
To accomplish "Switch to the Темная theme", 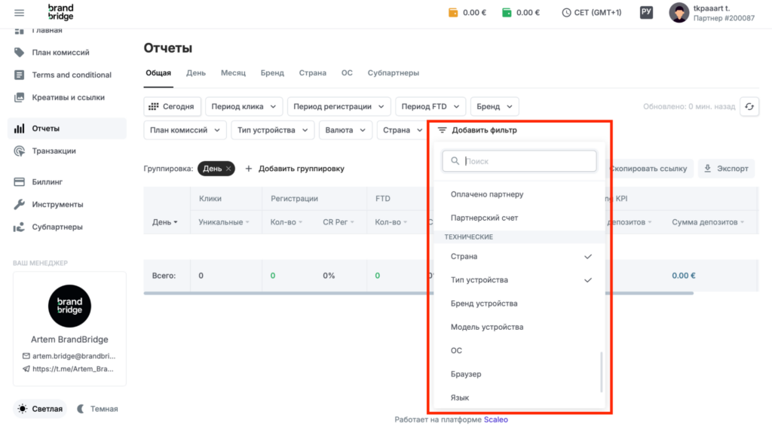I will [97, 409].
